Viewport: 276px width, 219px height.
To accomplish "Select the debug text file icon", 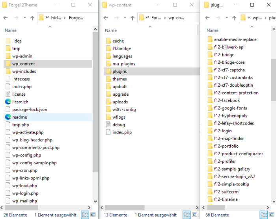I will pos(108,124).
